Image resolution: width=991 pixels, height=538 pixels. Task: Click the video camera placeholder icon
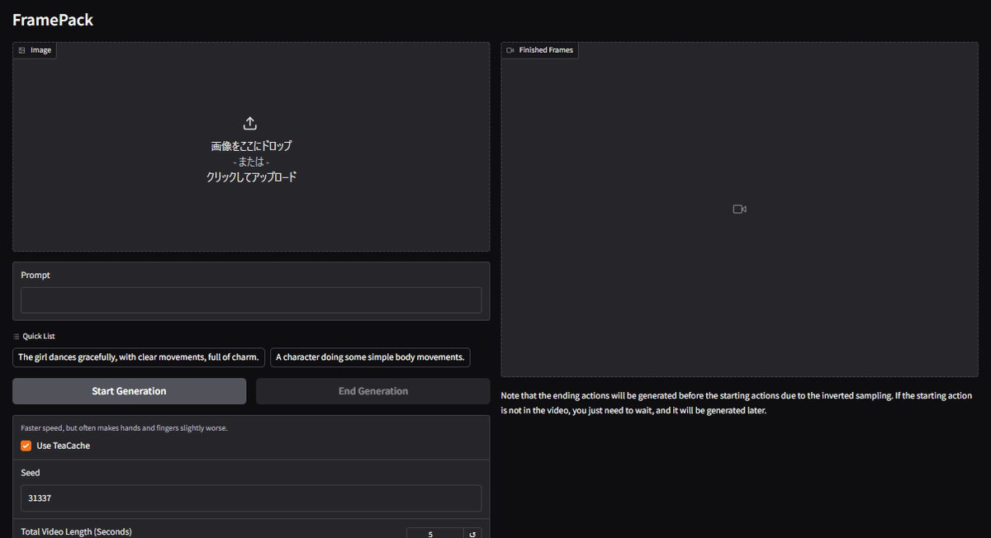(739, 210)
